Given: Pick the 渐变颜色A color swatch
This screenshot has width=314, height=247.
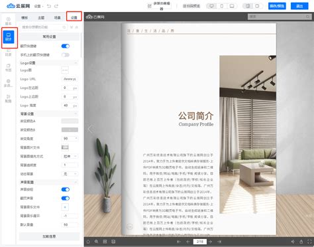Looking at the screenshot, I should (x=70, y=121).
